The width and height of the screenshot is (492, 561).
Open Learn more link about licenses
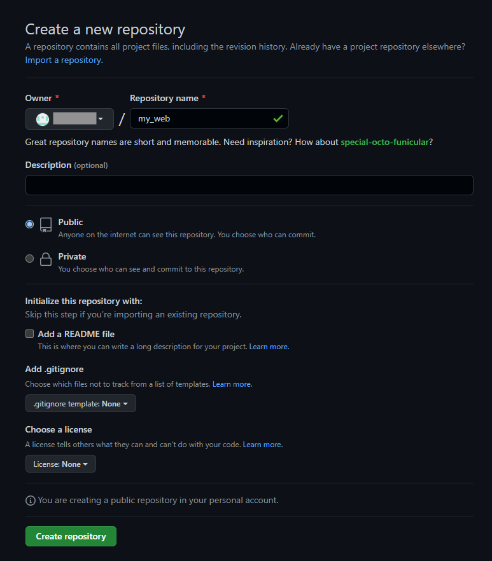(x=263, y=445)
